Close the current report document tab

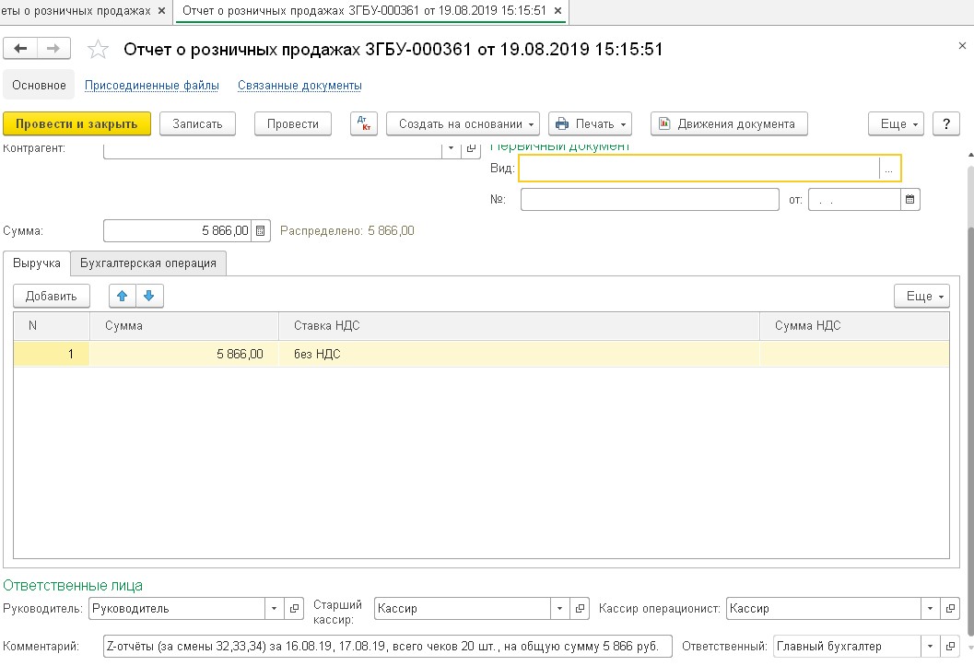coord(557,10)
